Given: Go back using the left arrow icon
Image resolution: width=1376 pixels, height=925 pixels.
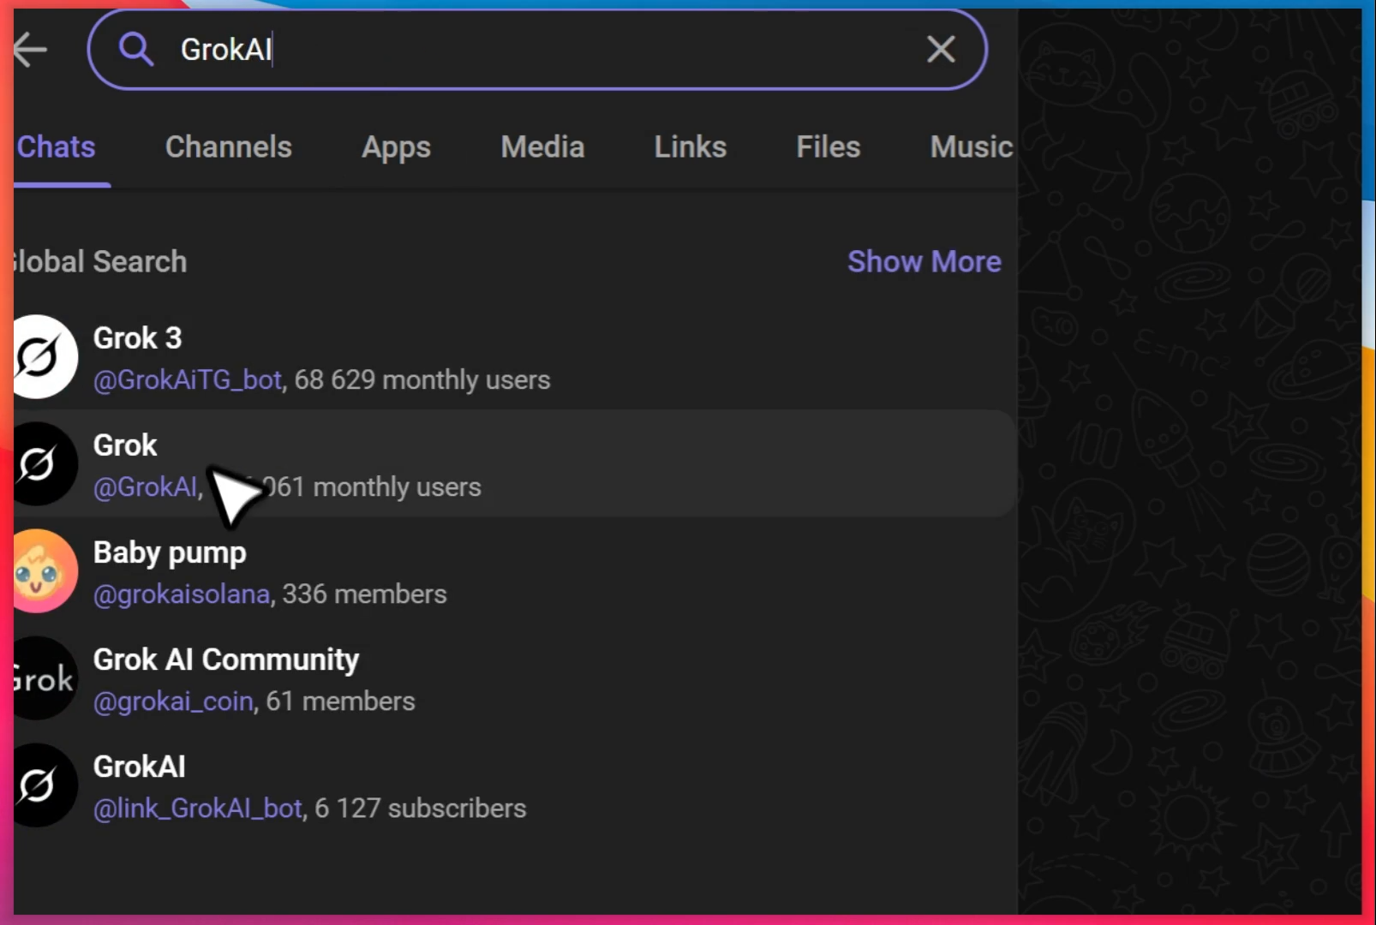Looking at the screenshot, I should click(x=30, y=50).
